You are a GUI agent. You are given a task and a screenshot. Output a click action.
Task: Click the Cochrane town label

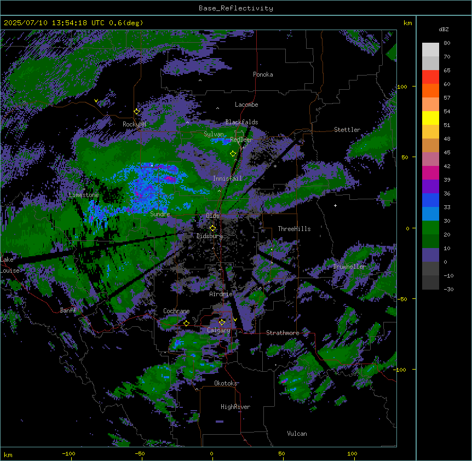point(176,311)
